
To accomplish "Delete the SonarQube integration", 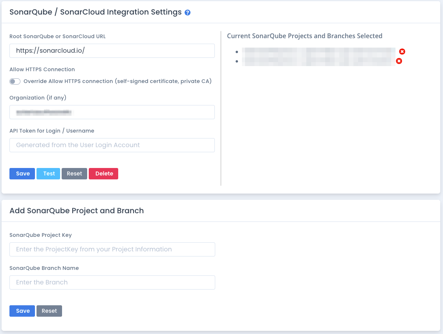I will pos(103,174).
